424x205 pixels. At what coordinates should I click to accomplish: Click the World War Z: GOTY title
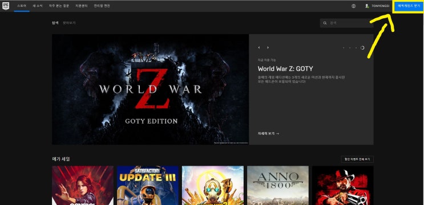(x=285, y=68)
